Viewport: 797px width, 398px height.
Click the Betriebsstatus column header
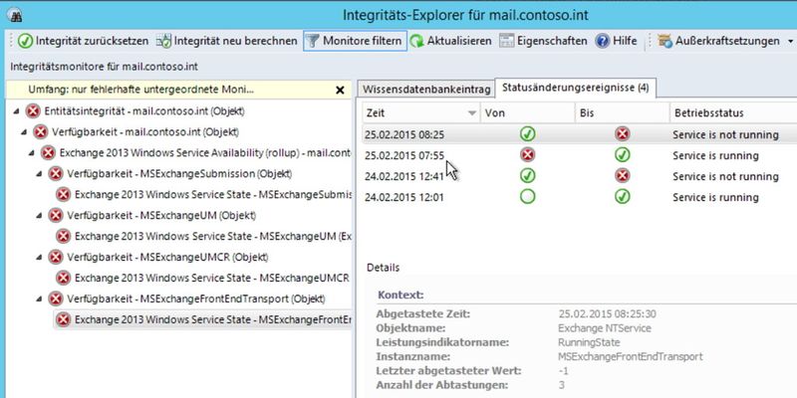point(733,113)
